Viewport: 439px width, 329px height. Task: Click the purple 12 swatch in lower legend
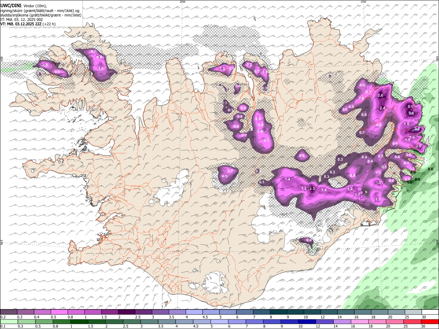324,322
